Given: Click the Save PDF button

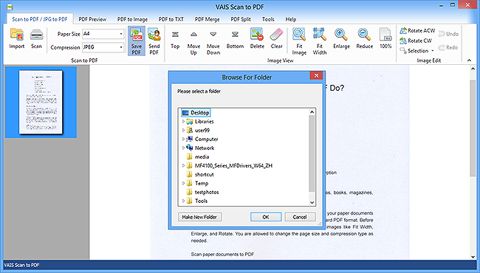Looking at the screenshot, I should click(136, 41).
